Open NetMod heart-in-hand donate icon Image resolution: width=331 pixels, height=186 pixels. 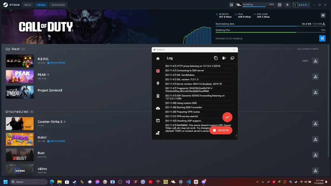click(x=158, y=133)
